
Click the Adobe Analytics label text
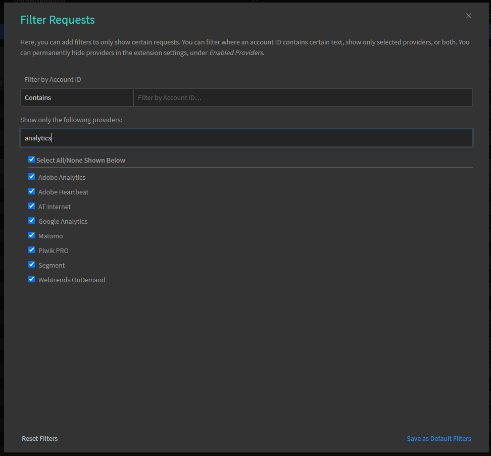click(62, 177)
